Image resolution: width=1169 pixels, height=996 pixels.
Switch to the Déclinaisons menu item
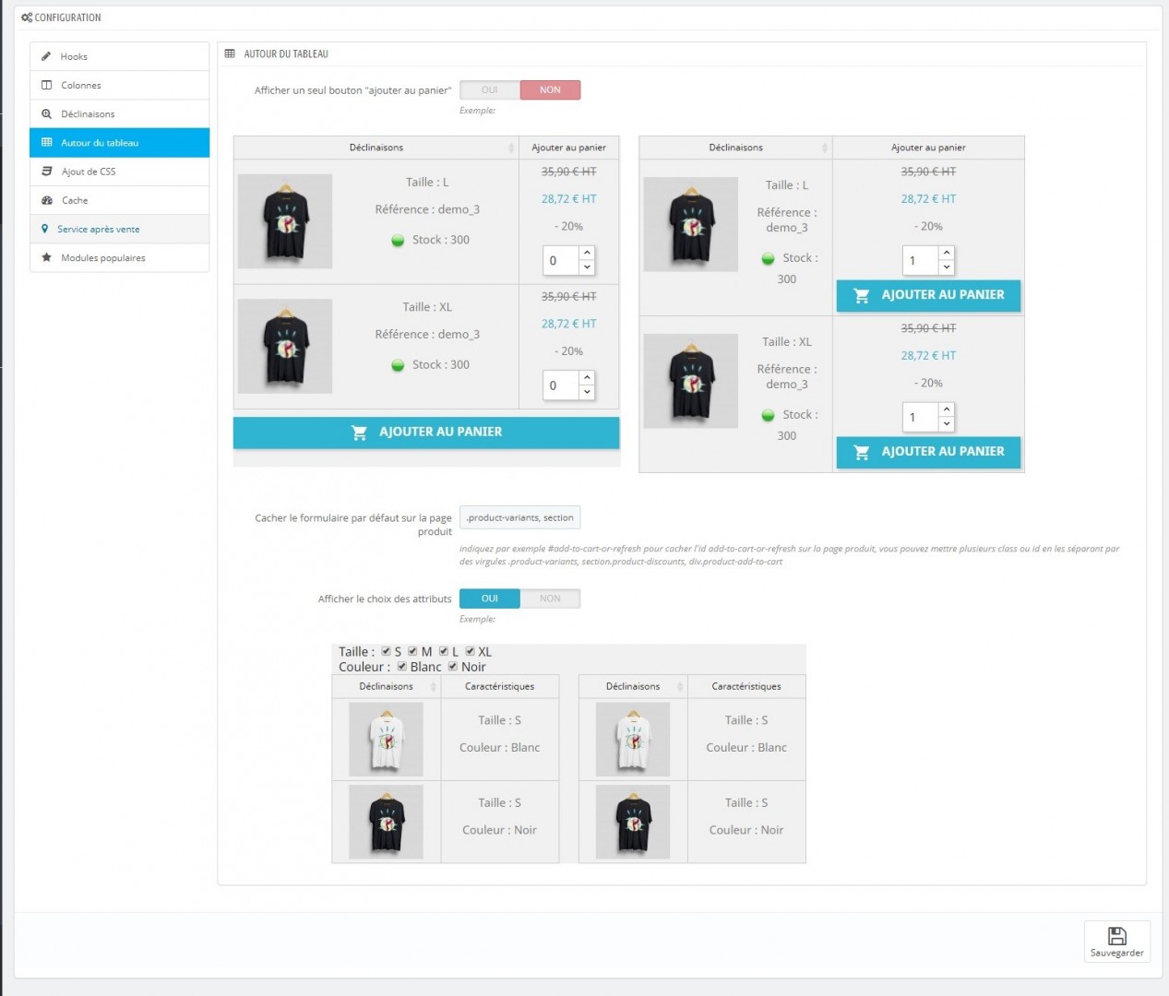coord(88,114)
